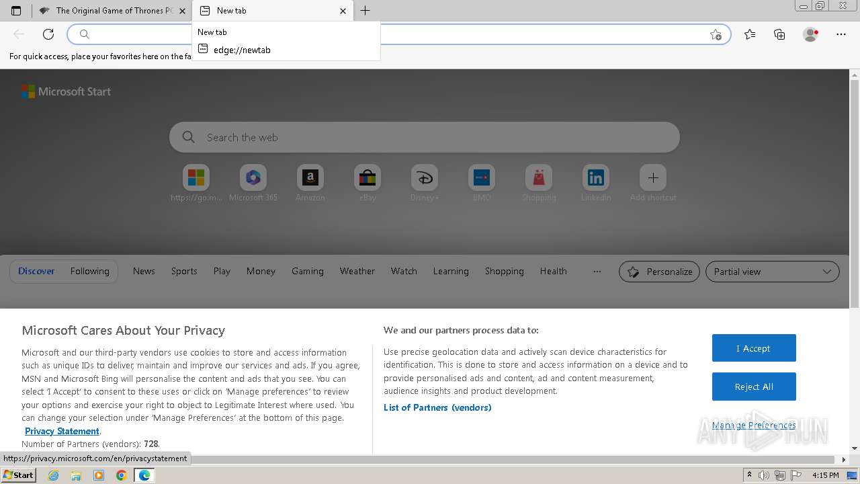The image size is (860, 484).
Task: Open the eBay shortcut tile
Action: click(368, 177)
